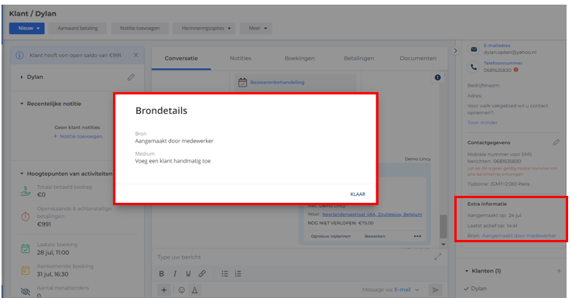The width and height of the screenshot is (572, 298).
Task: Open 'Aangemaakt door medewerker' source link
Action: coord(519,235)
